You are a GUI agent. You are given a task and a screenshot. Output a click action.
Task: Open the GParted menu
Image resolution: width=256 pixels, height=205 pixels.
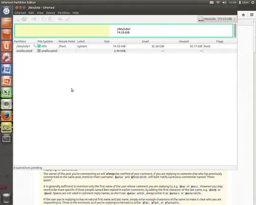click(x=20, y=13)
